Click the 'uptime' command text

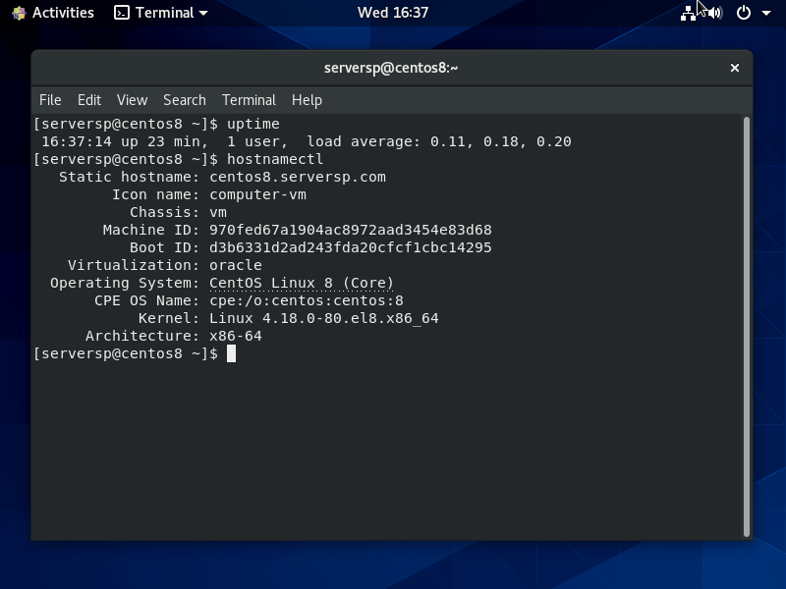[253, 125]
